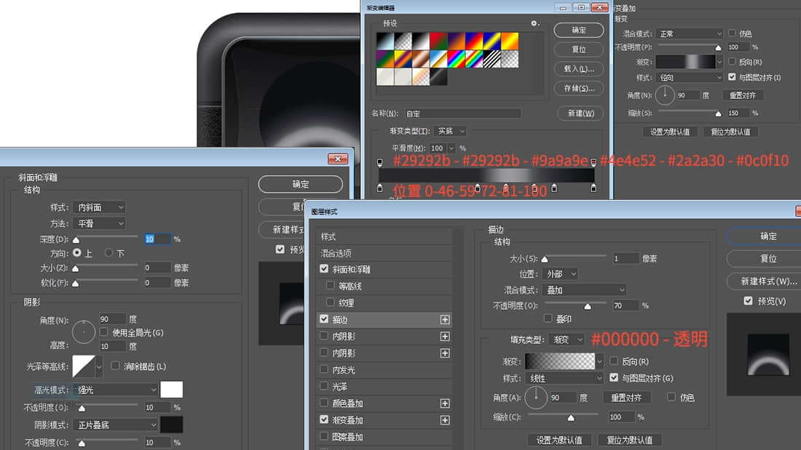This screenshot has height=450, width=801.
Task: Choose the violet-to-orange gradient preset
Action: [456, 41]
